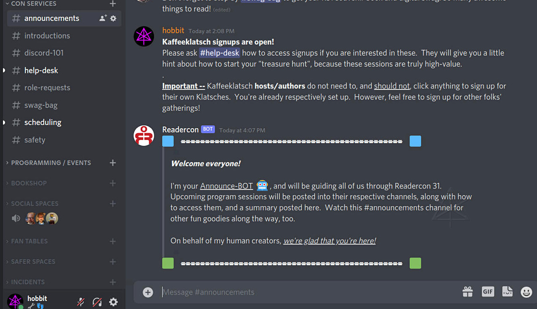Click the #help-desk channel mention link
The width and height of the screenshot is (537, 309).
coord(220,53)
